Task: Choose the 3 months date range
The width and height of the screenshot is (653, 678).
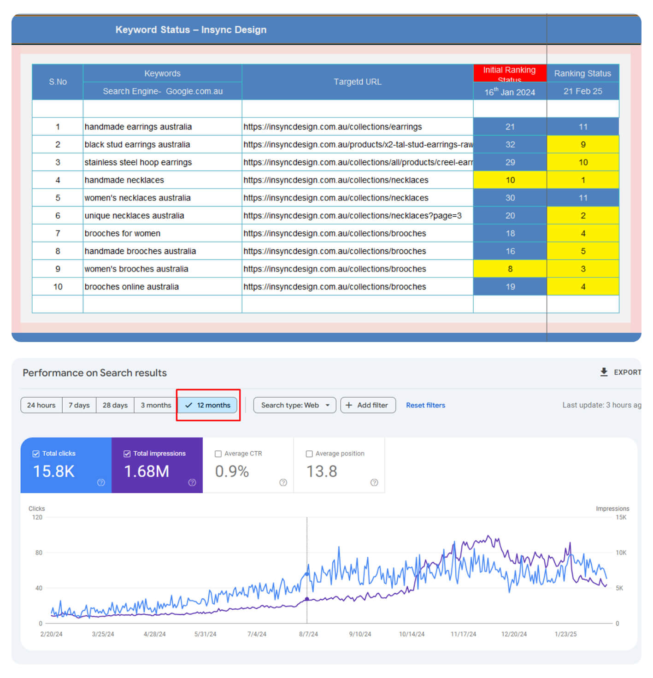Action: 156,405
